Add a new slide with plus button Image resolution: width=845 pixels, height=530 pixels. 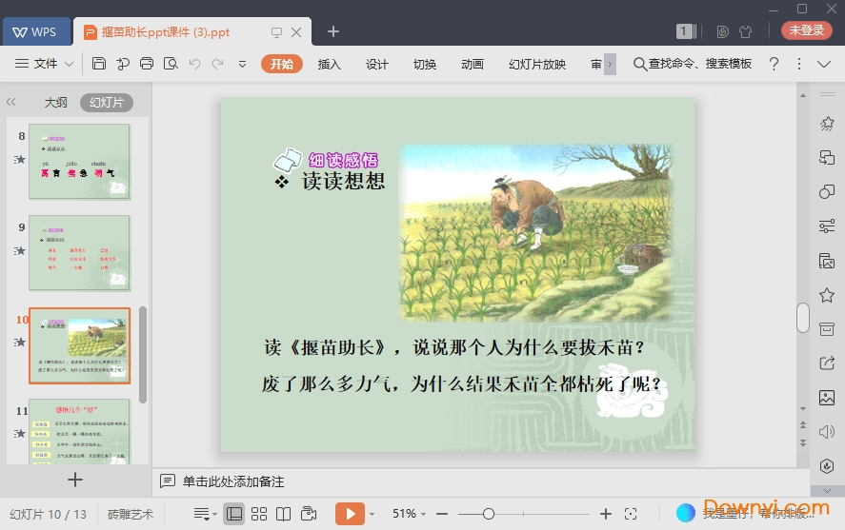tap(75, 480)
